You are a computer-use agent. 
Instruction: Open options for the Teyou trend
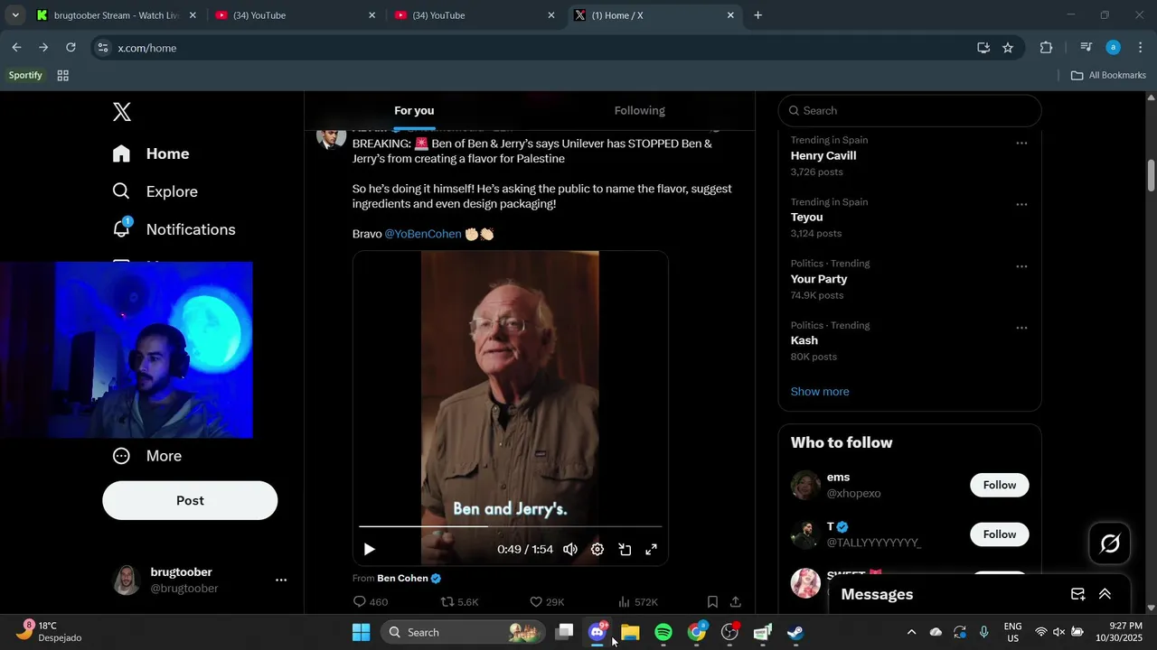click(x=1021, y=205)
